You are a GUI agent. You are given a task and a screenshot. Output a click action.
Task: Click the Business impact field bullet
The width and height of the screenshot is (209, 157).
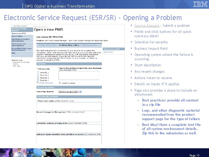pos(151,49)
